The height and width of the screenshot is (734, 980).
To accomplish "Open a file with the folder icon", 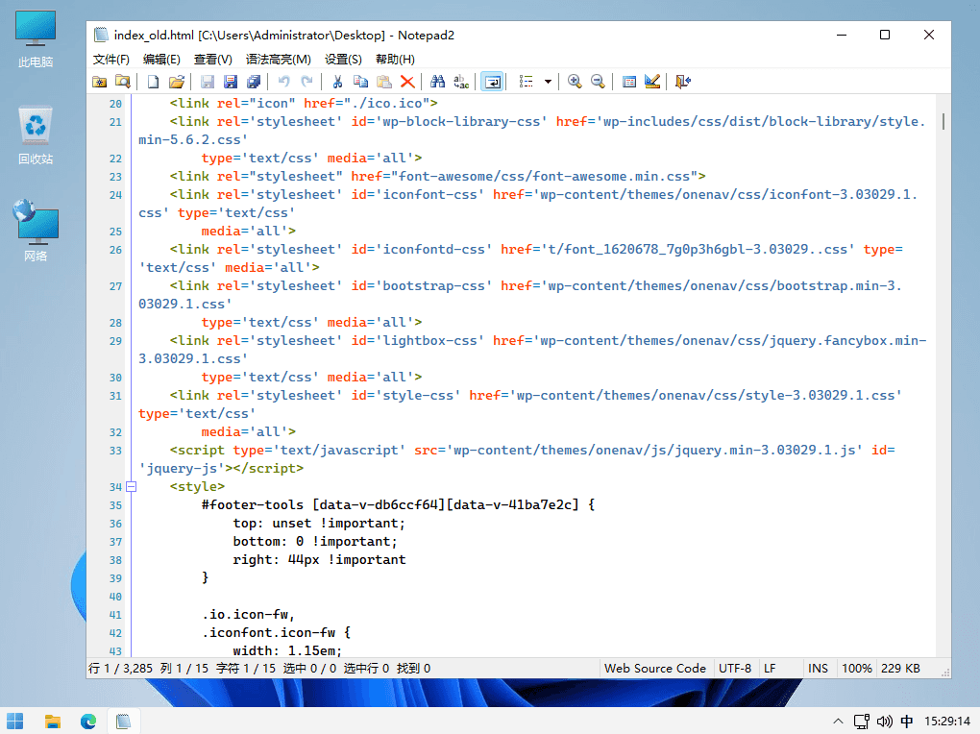I will [x=177, y=82].
